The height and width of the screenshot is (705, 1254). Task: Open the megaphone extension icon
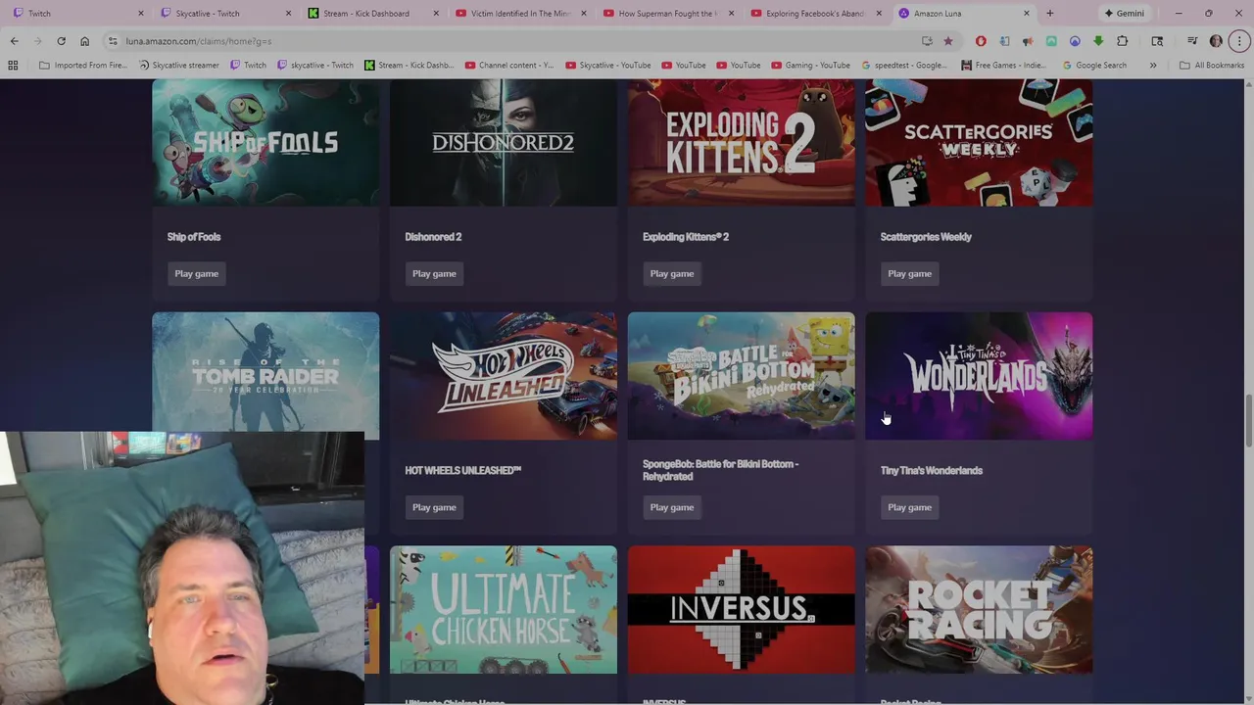click(x=1028, y=41)
